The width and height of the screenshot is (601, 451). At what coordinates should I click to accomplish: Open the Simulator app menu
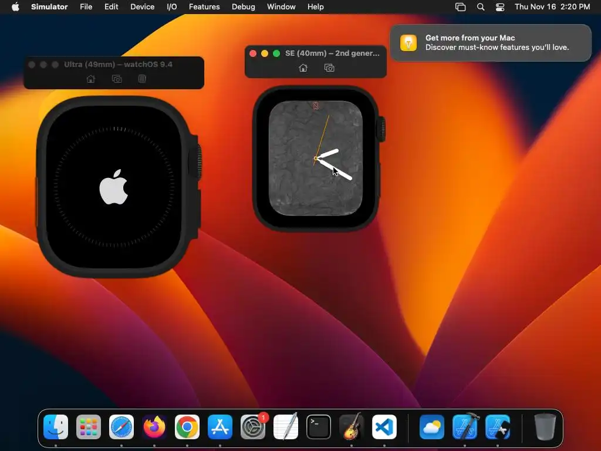coord(49,6)
